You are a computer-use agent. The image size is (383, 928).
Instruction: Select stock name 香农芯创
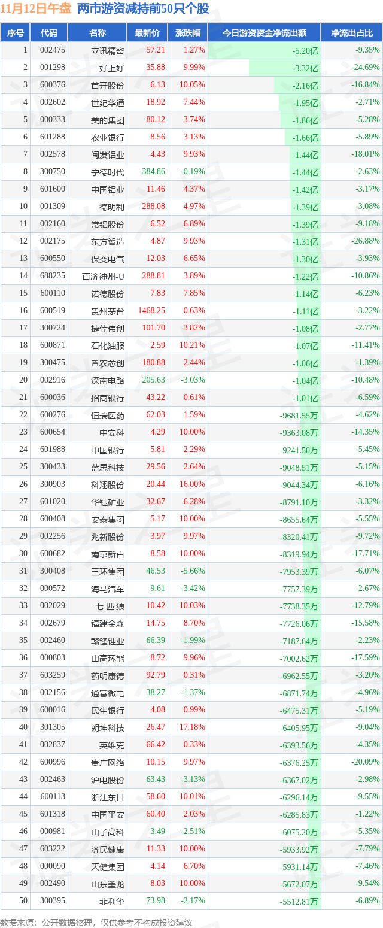click(108, 363)
